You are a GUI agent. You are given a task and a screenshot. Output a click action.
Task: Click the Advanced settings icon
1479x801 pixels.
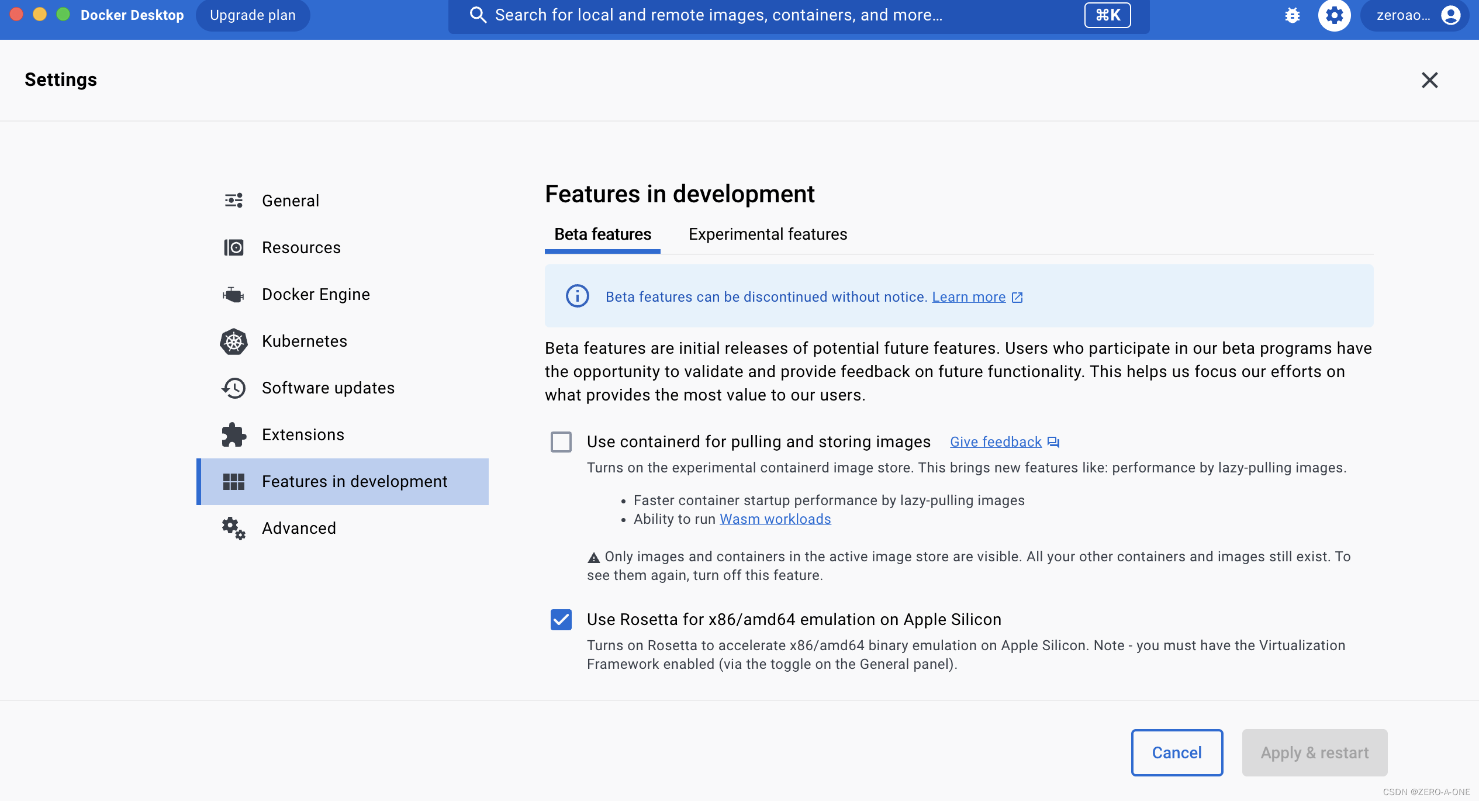coord(234,528)
